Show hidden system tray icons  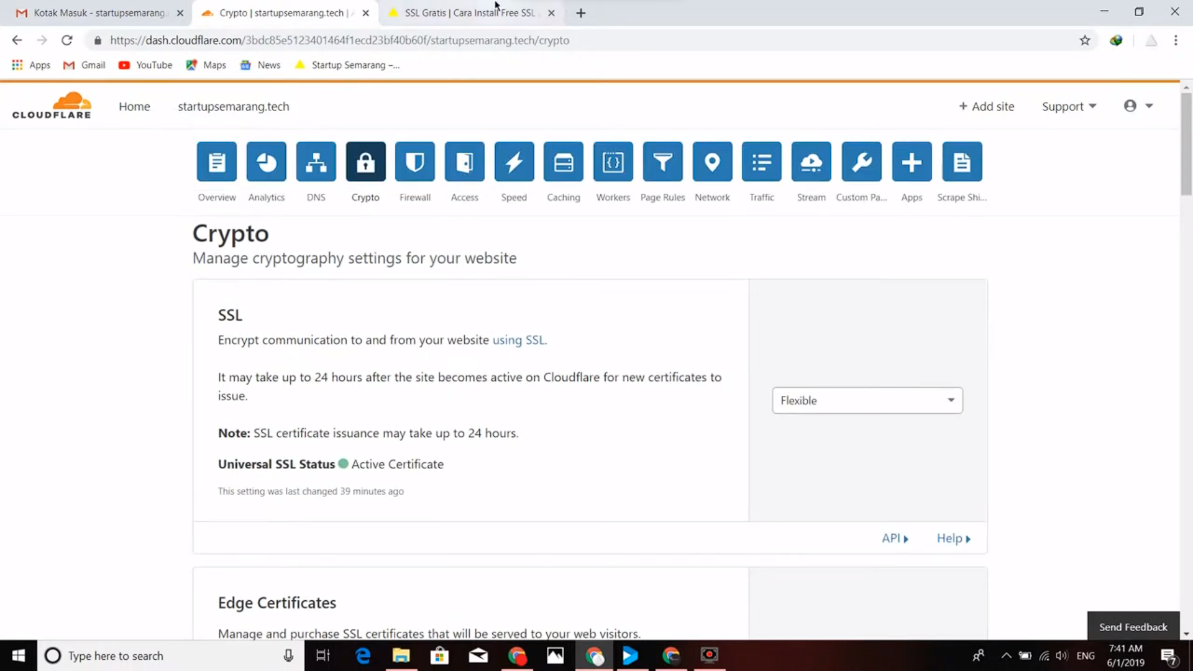click(x=1006, y=655)
